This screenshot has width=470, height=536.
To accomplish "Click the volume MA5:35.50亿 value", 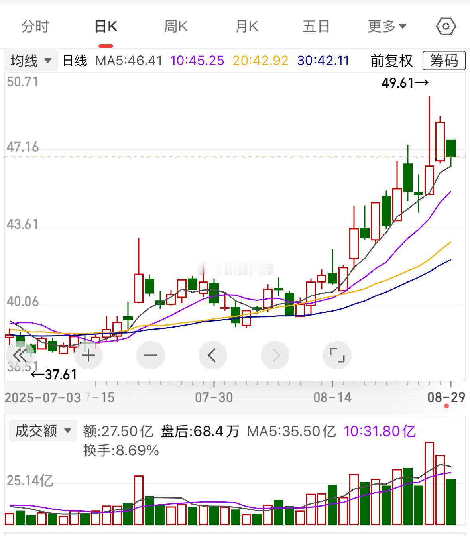I will (x=291, y=431).
